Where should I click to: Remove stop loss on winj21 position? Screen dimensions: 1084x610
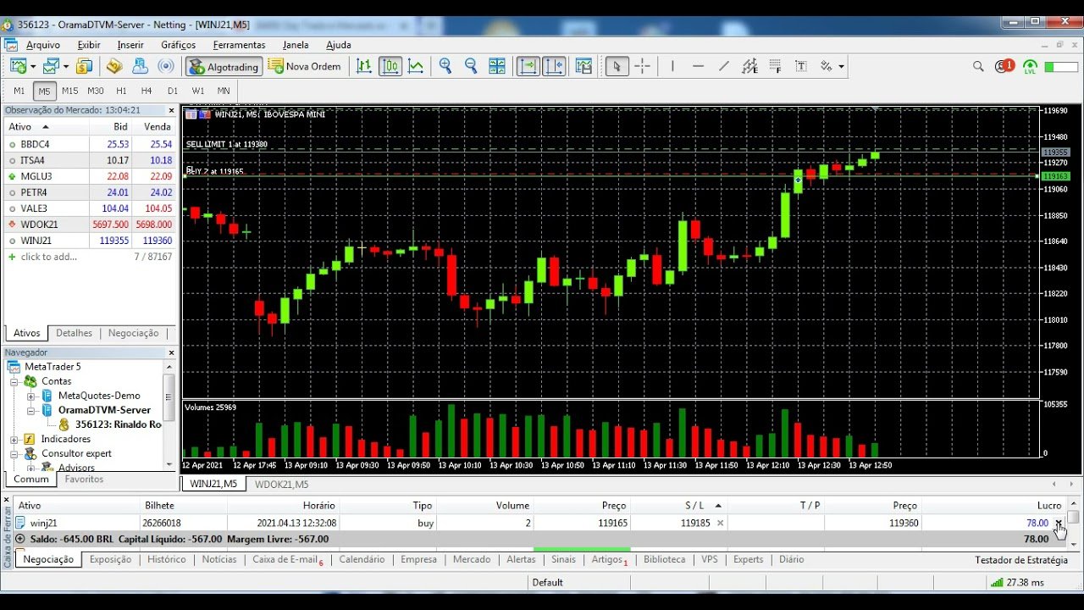pos(721,523)
